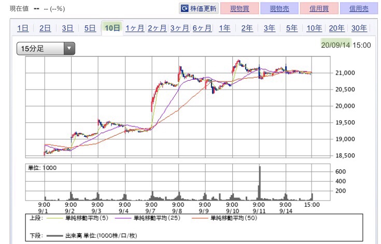Click the 株価更新 refresh icon
381x244 pixels.
(x=185, y=9)
